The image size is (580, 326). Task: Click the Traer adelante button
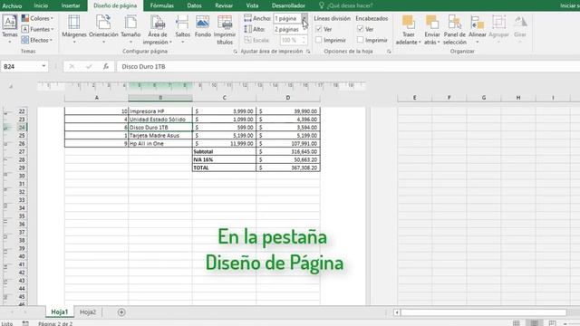point(409,30)
